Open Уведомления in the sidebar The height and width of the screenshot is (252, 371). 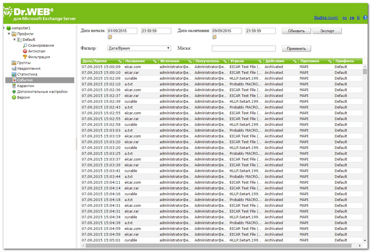[28, 68]
